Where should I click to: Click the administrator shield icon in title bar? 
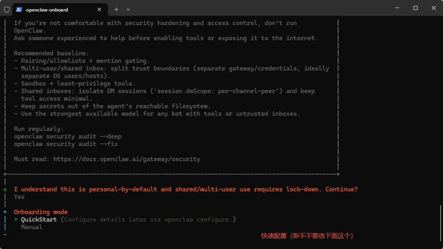click(7, 9)
